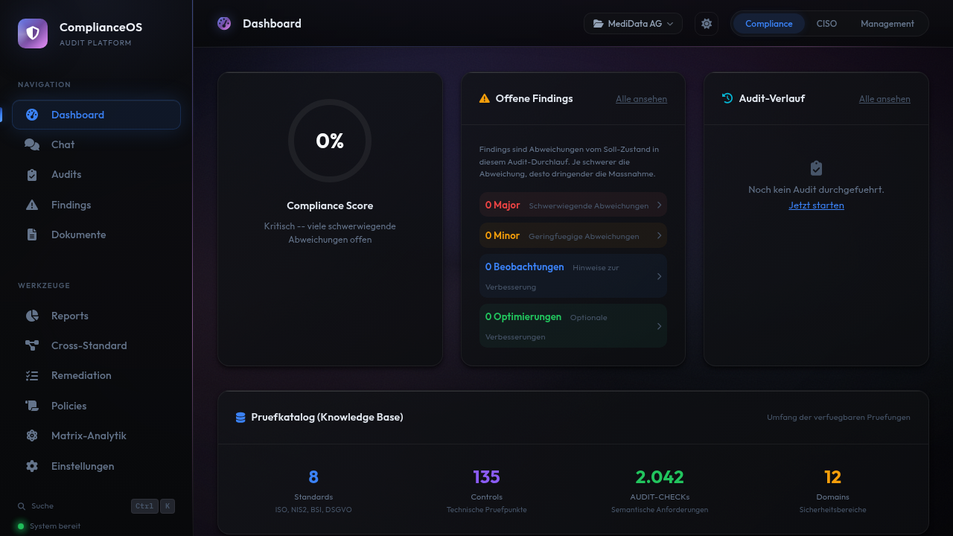Open Matrix-Analytik in the sidebar
The height and width of the screenshot is (536, 953).
(x=89, y=435)
